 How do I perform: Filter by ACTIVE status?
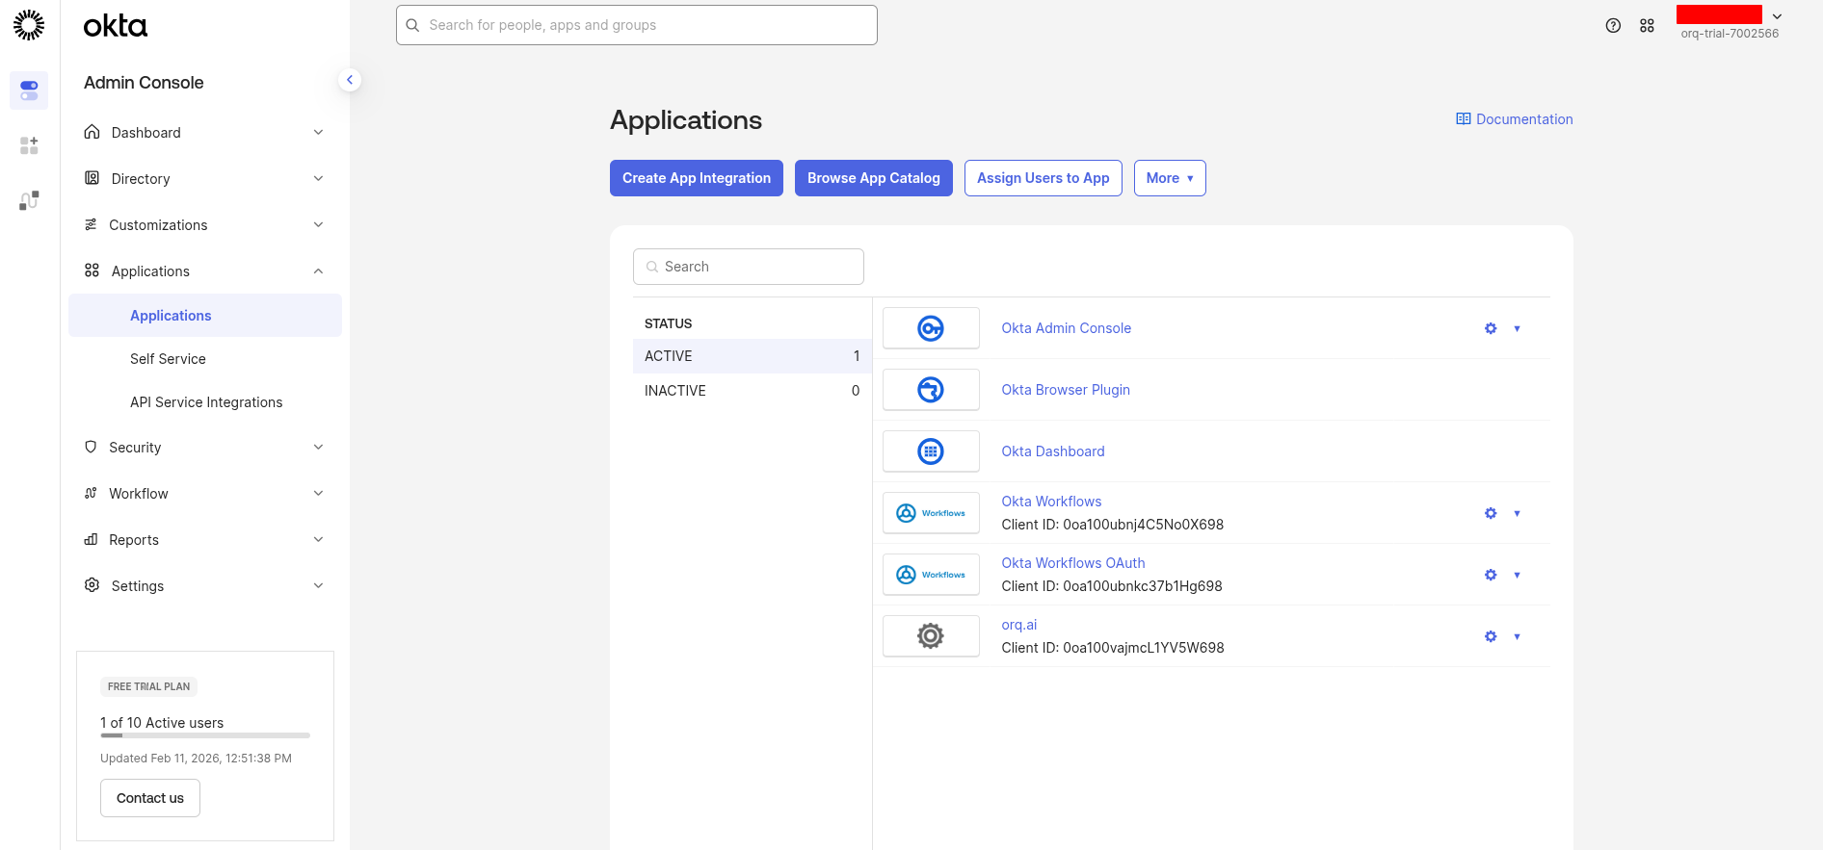click(752, 356)
